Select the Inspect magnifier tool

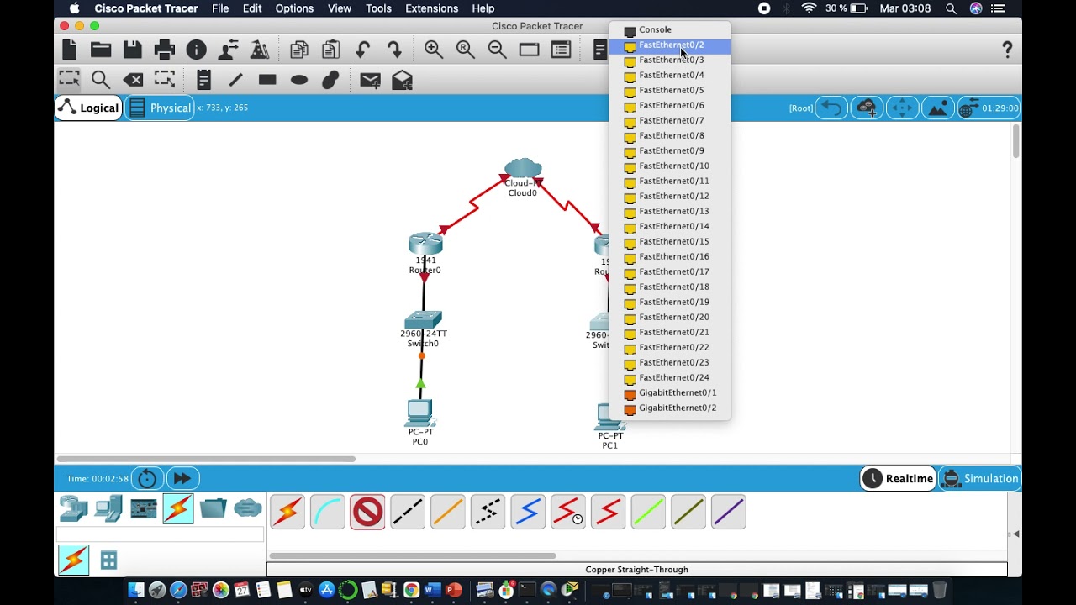[x=101, y=80]
